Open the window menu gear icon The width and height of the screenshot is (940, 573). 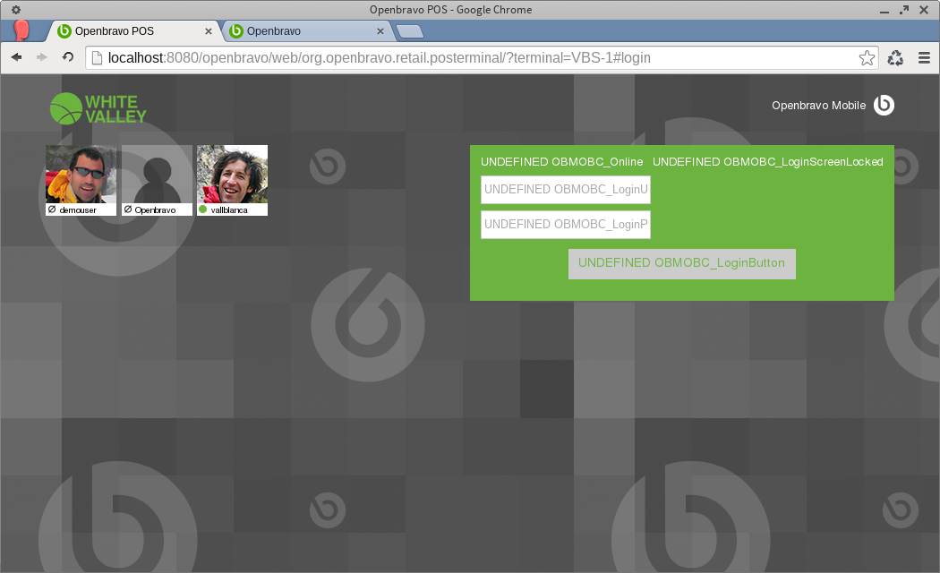click(15, 9)
